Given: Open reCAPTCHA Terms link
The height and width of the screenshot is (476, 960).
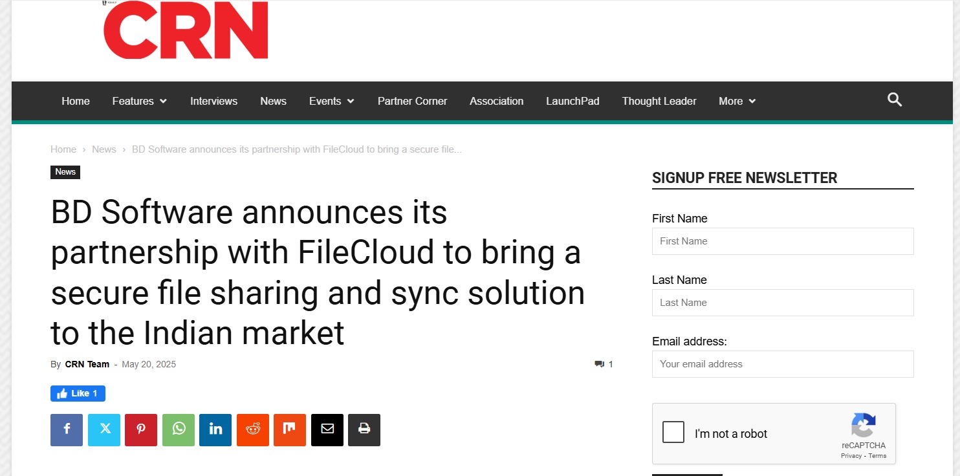Looking at the screenshot, I should 877,456.
